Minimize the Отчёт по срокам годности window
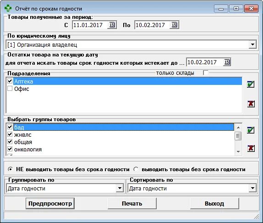 pos(221,8)
